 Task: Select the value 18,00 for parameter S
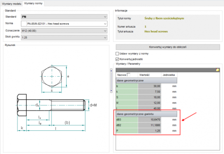coord(149,97)
